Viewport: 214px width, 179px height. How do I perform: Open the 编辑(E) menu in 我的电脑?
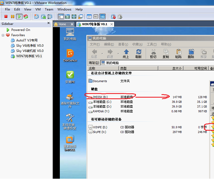[109, 44]
